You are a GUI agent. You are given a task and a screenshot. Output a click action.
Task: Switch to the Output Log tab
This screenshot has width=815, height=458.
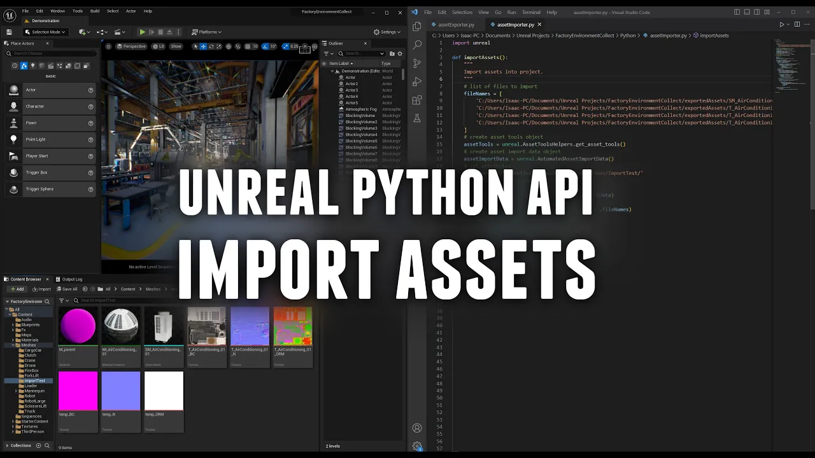(x=69, y=279)
